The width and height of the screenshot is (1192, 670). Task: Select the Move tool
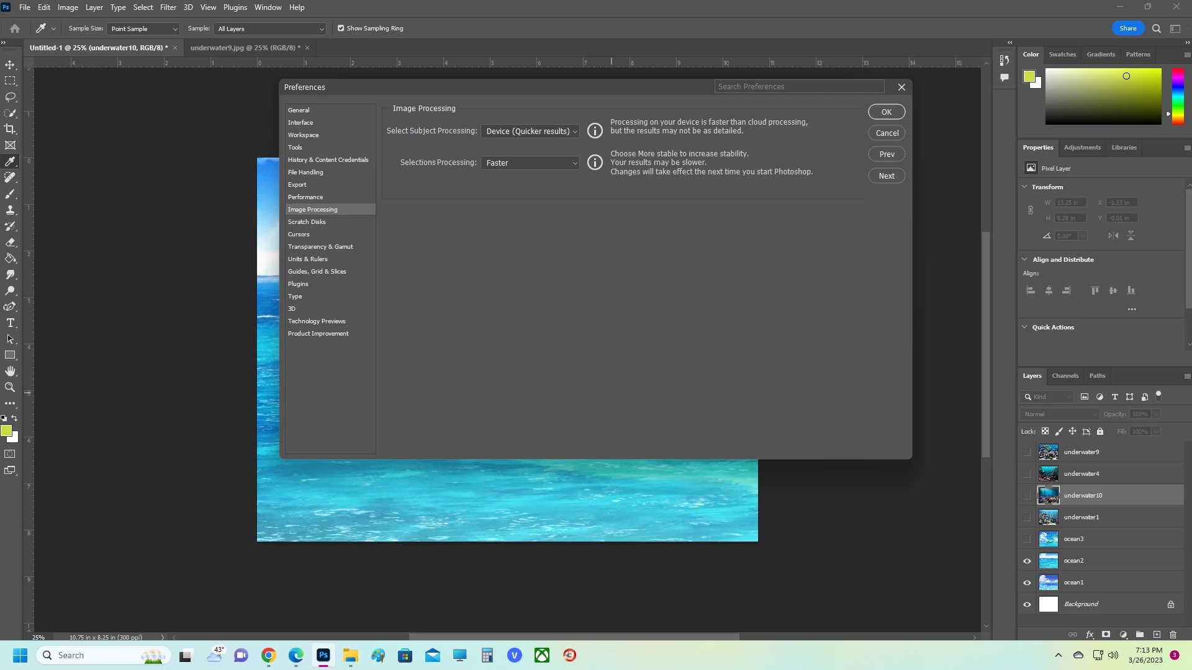pyautogui.click(x=11, y=65)
